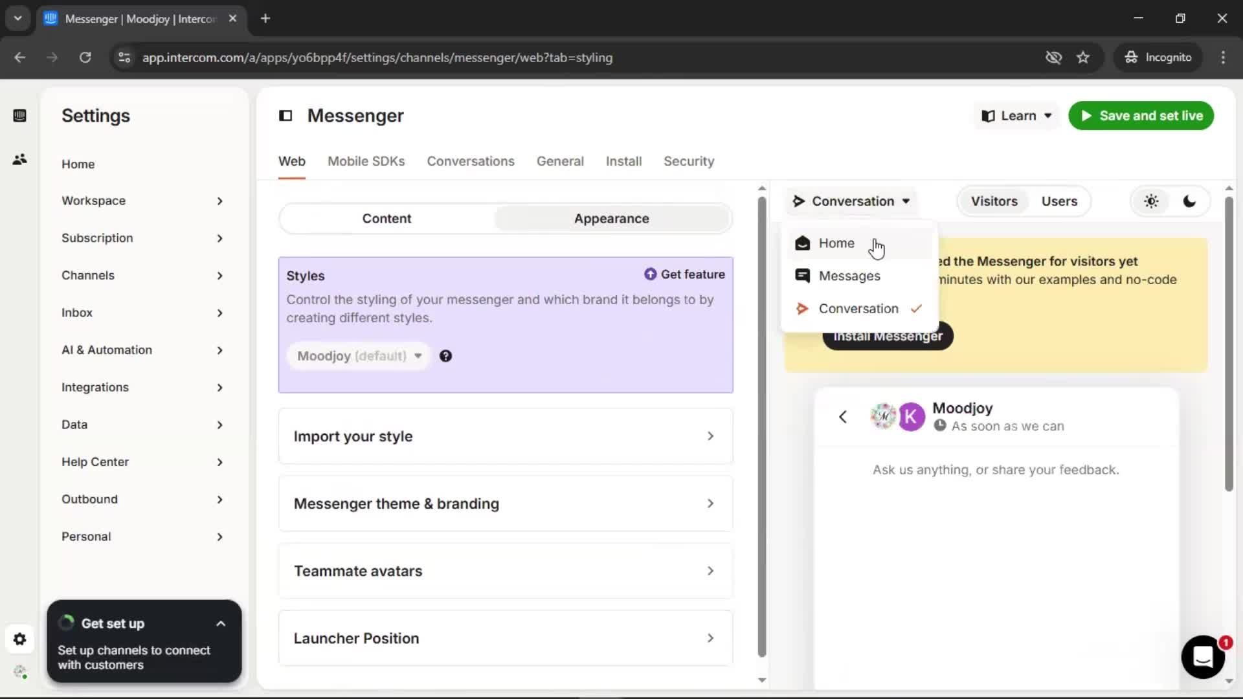Screen dimensions: 1243x699
Task: Click the Moodjoy floral logo avatar in the preview
Action: pos(883,416)
